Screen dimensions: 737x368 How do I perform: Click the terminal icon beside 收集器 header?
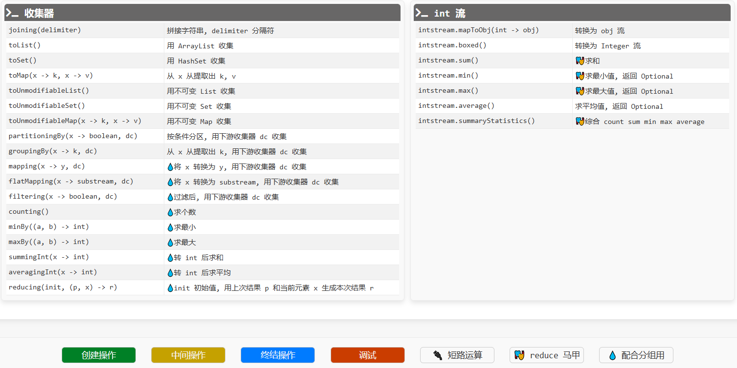tap(12, 13)
